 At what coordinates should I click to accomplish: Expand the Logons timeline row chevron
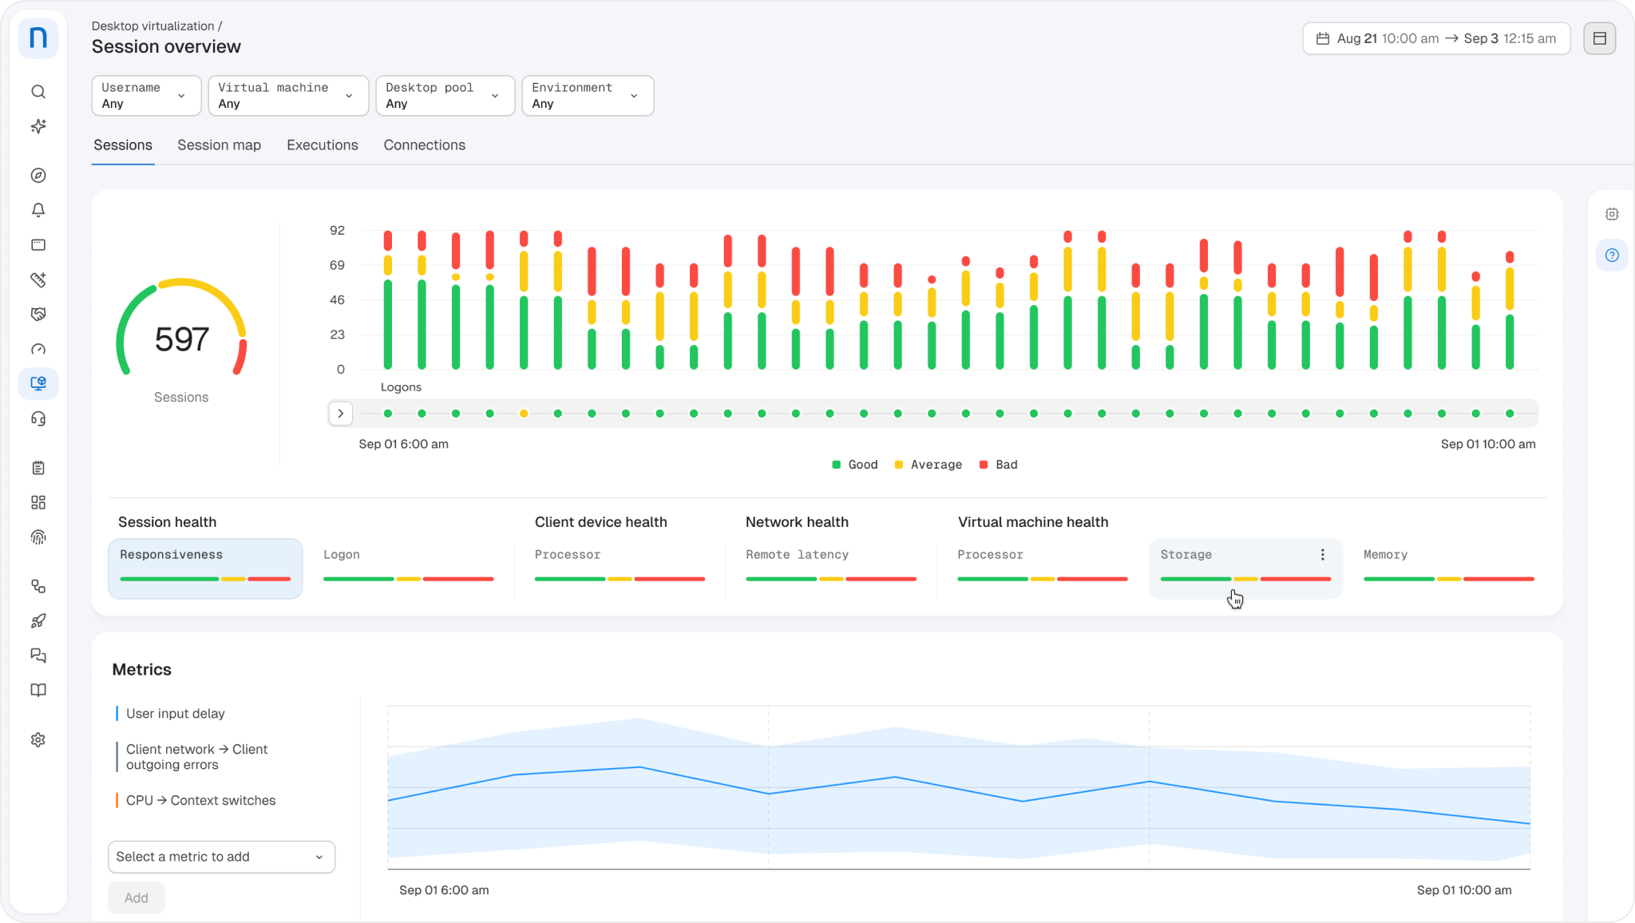point(341,414)
